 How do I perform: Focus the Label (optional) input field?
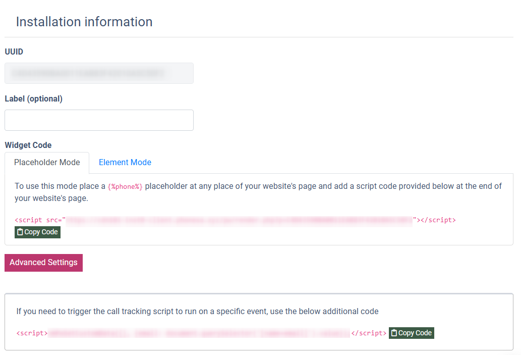[x=99, y=120]
